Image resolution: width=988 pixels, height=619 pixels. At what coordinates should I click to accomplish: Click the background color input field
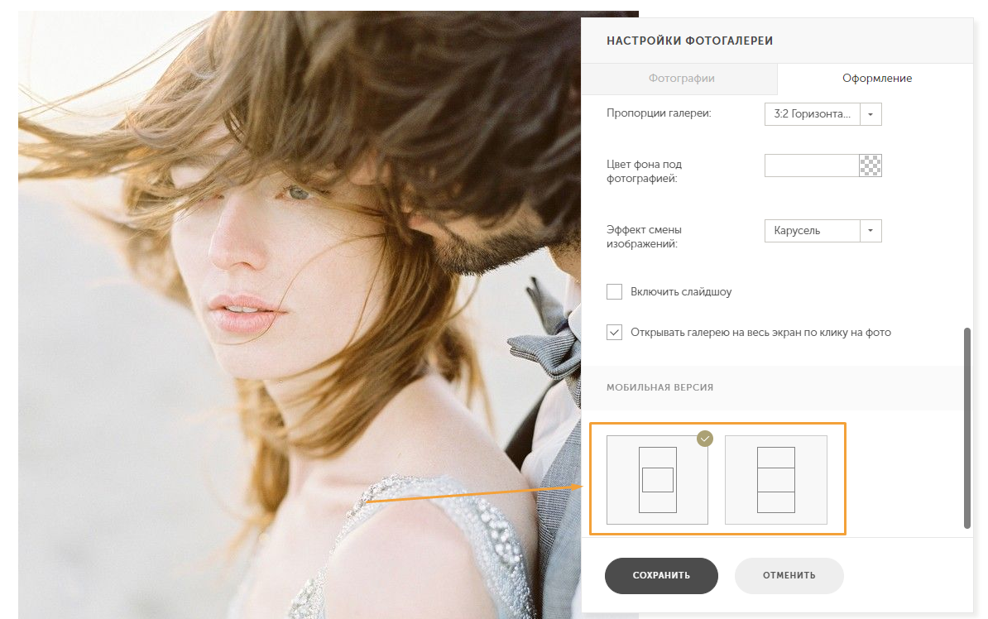(812, 166)
